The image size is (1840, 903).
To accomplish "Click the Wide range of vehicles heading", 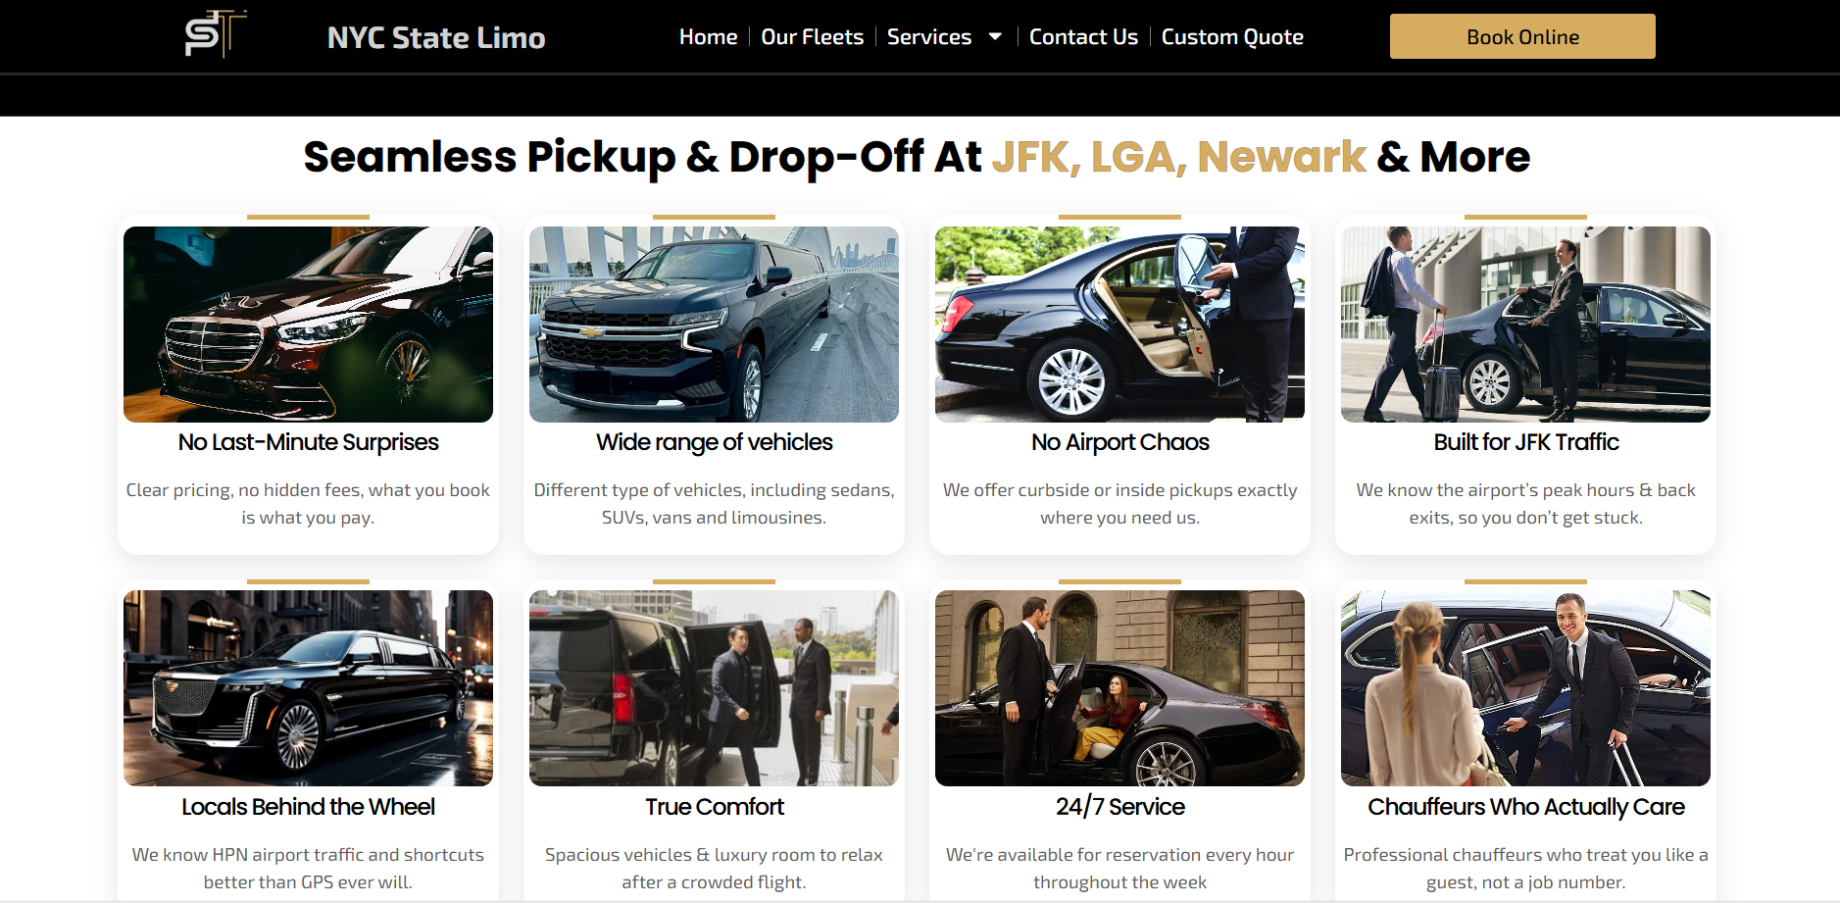I will [x=714, y=442].
